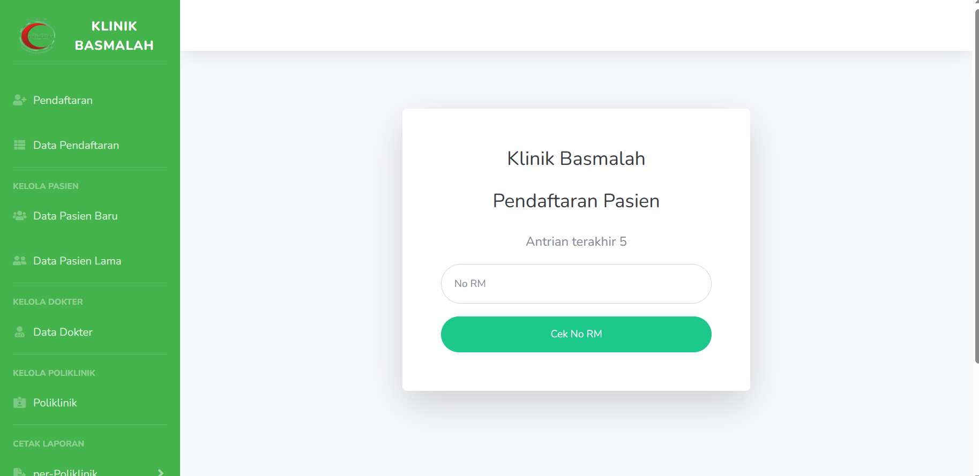Click the KLINIK BASMALAH brand title
The width and height of the screenshot is (979, 476).
pyautogui.click(x=114, y=36)
